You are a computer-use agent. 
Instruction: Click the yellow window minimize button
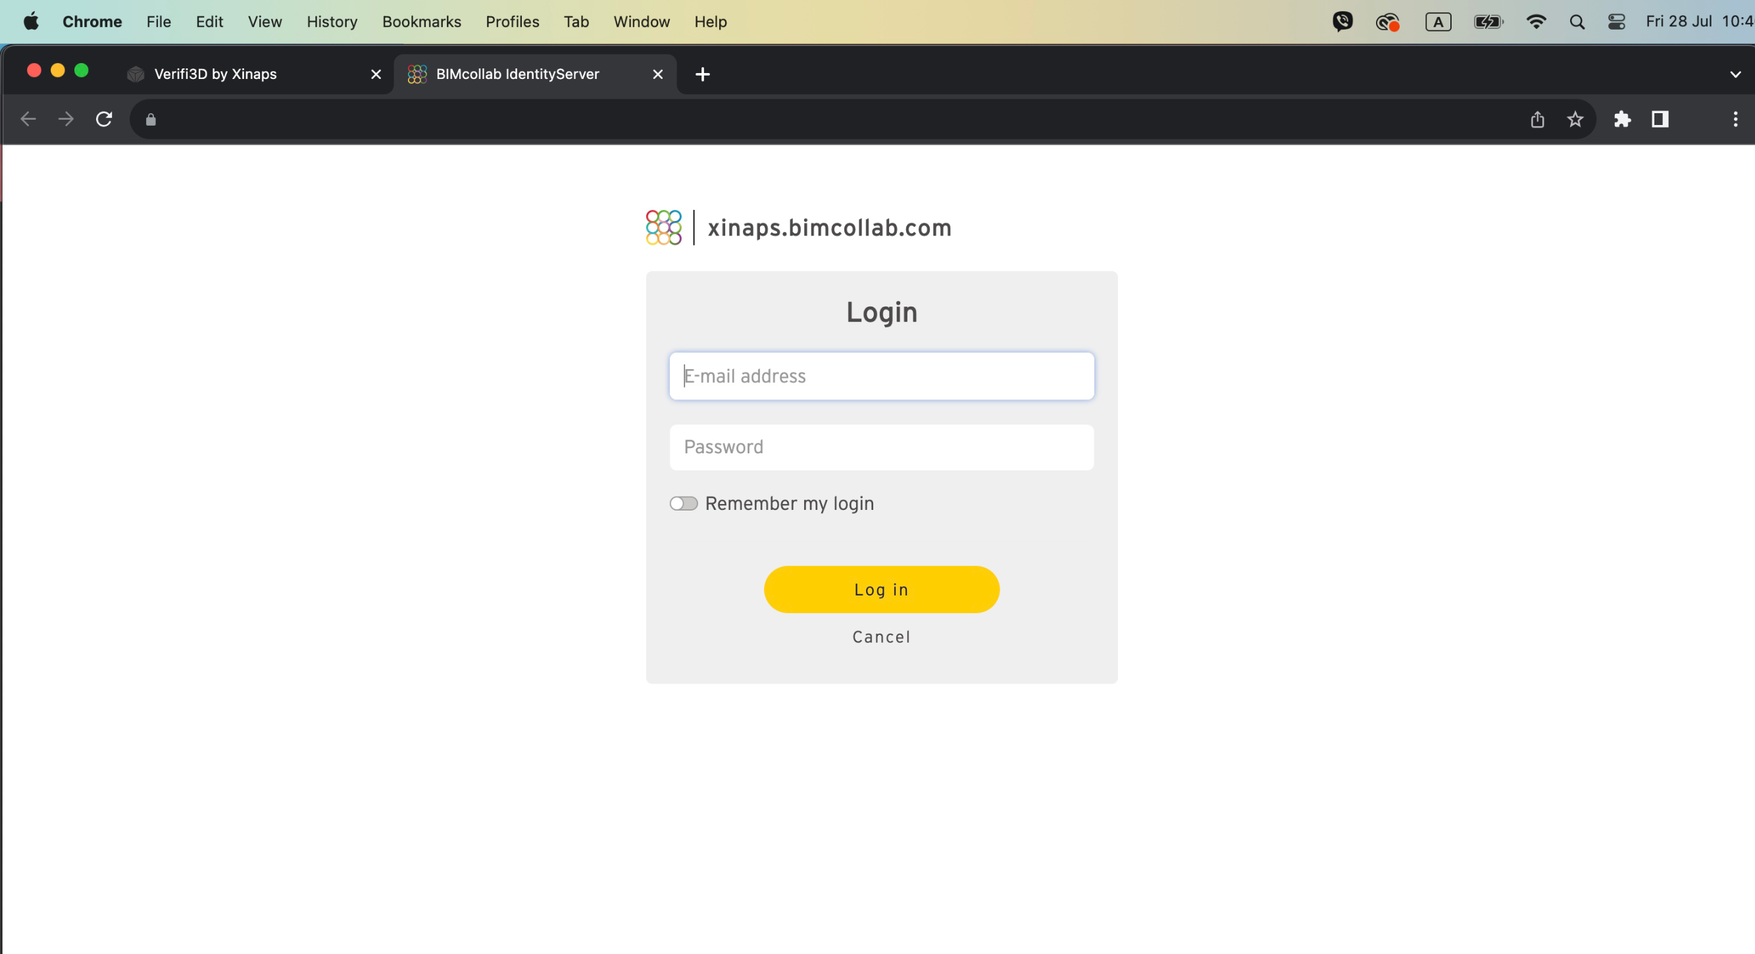point(58,70)
